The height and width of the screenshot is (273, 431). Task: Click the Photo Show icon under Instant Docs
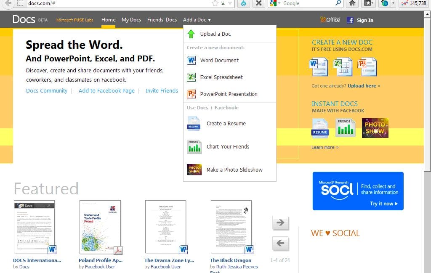click(375, 128)
